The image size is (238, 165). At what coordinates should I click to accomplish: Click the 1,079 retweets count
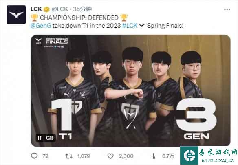(x=84, y=156)
